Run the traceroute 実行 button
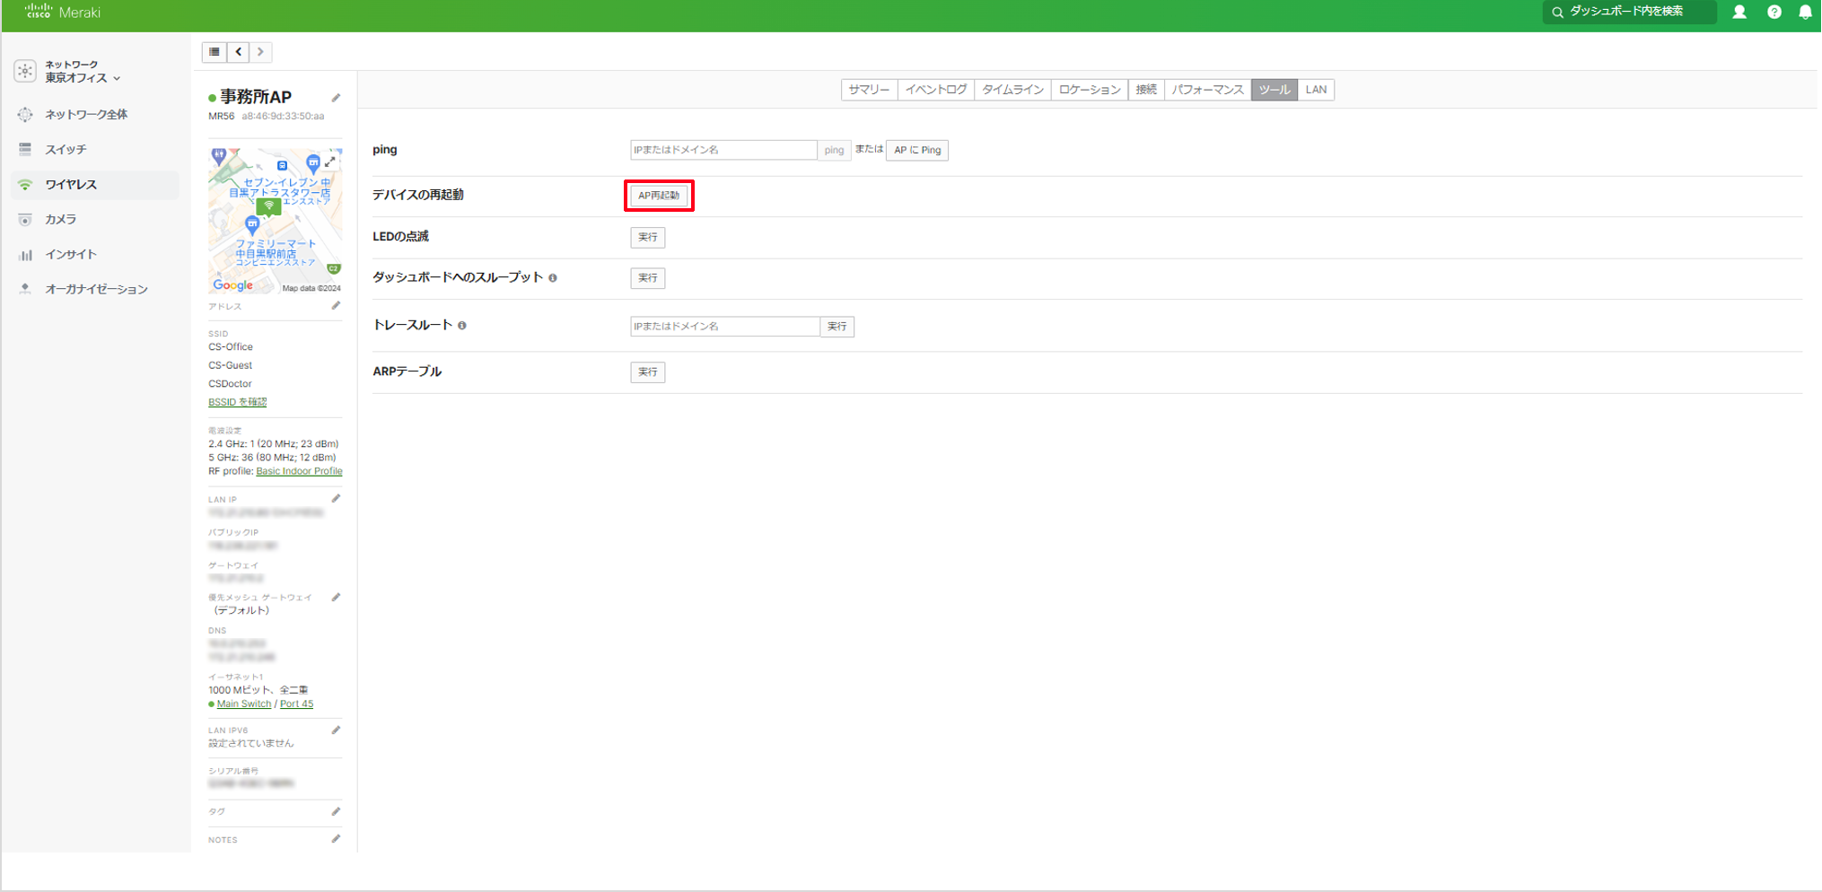The image size is (1822, 892). point(837,327)
